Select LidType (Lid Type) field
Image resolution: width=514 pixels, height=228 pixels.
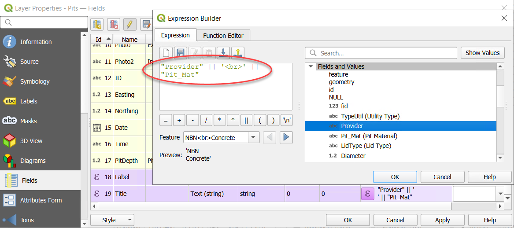tap(366, 146)
